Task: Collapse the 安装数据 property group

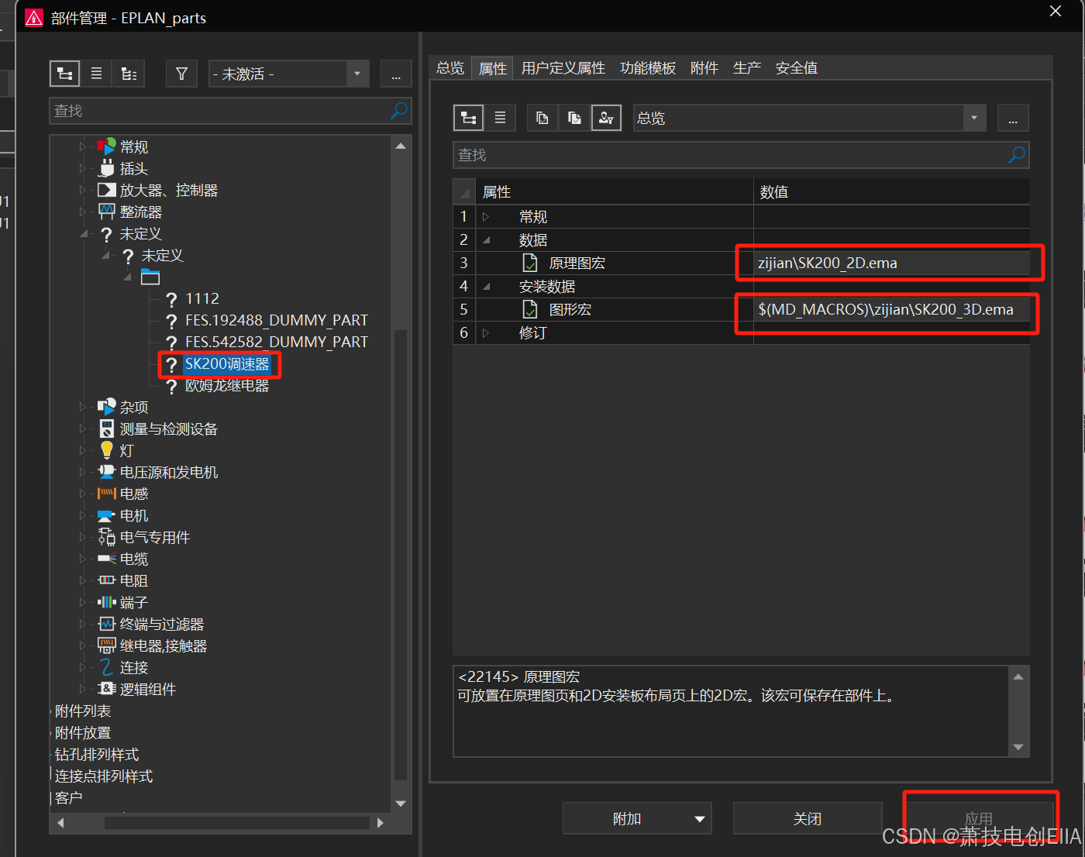Action: coord(486,287)
